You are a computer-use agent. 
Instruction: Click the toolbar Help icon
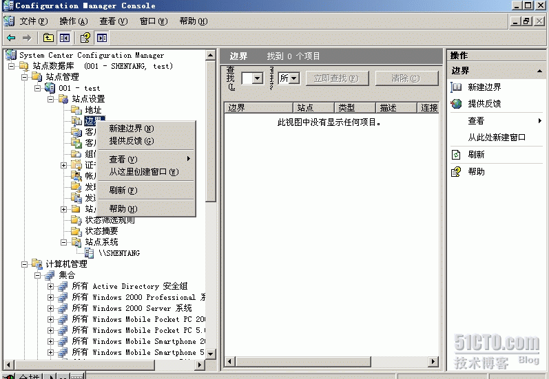click(x=85, y=38)
